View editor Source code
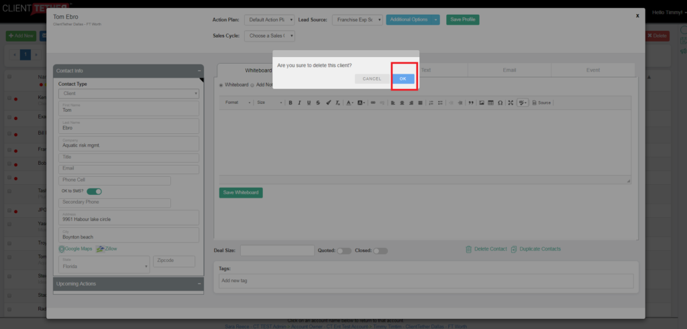 [541, 103]
